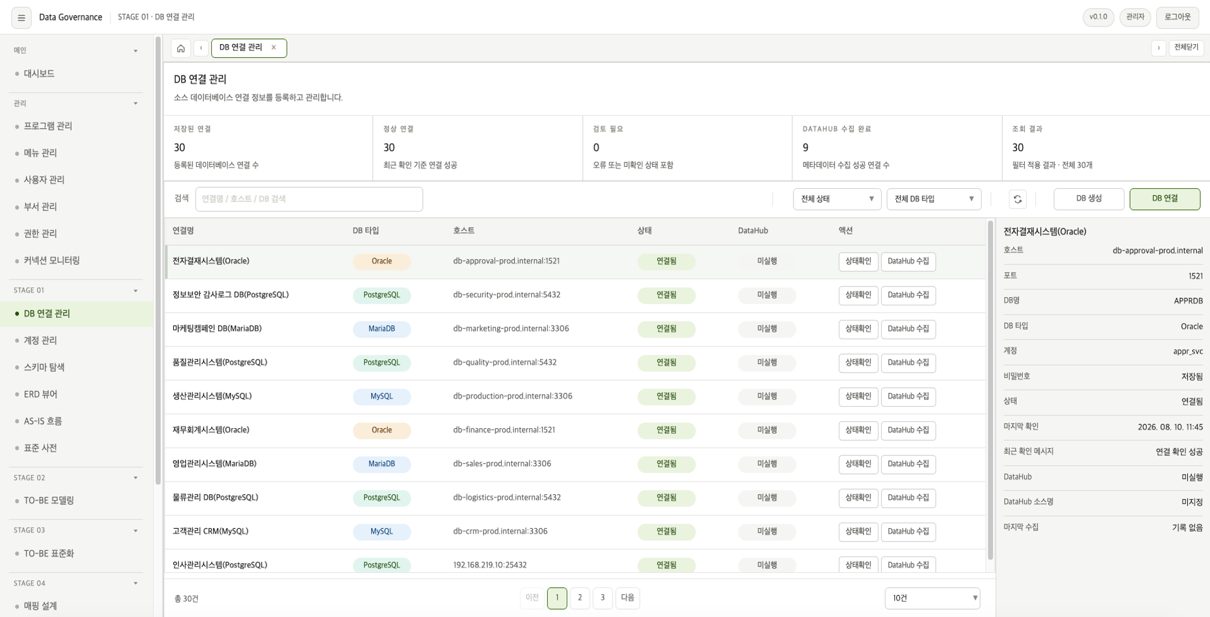The width and height of the screenshot is (1210, 617).
Task: Collapse the STAGE 04 sidebar section
Action: coord(135,583)
